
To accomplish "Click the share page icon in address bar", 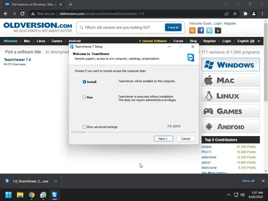I will [x=227, y=14].
